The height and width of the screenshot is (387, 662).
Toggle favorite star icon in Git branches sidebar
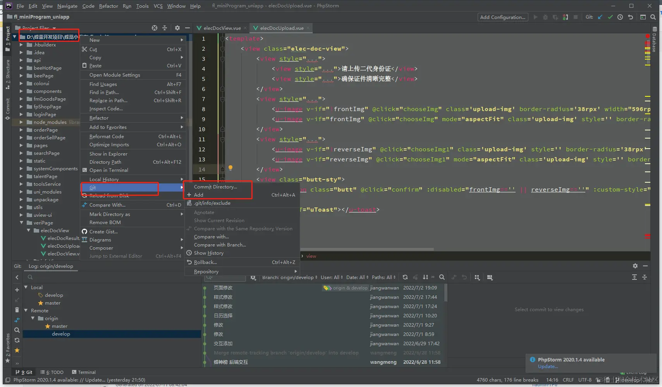(x=17, y=350)
